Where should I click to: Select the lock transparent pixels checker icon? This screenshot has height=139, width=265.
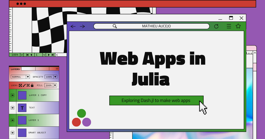[x=20, y=85]
